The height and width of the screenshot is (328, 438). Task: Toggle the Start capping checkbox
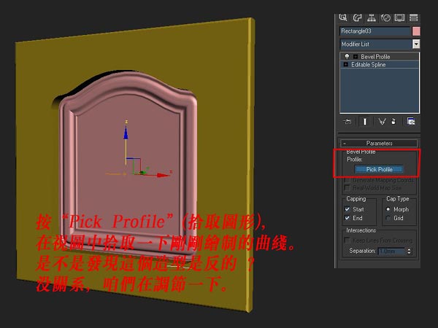click(347, 209)
